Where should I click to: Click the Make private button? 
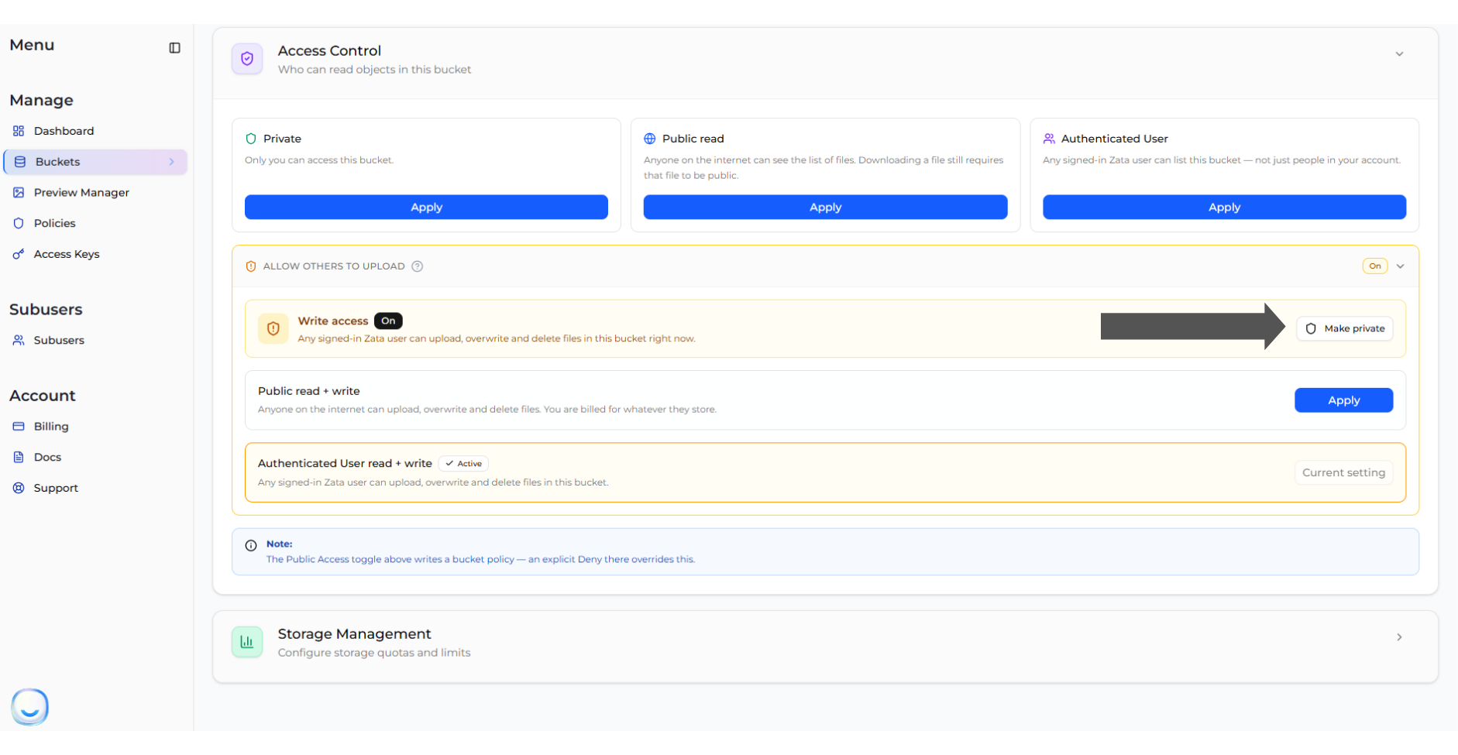1345,328
